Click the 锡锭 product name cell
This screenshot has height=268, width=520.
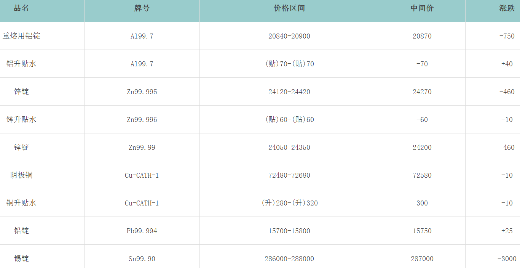coord(21,258)
